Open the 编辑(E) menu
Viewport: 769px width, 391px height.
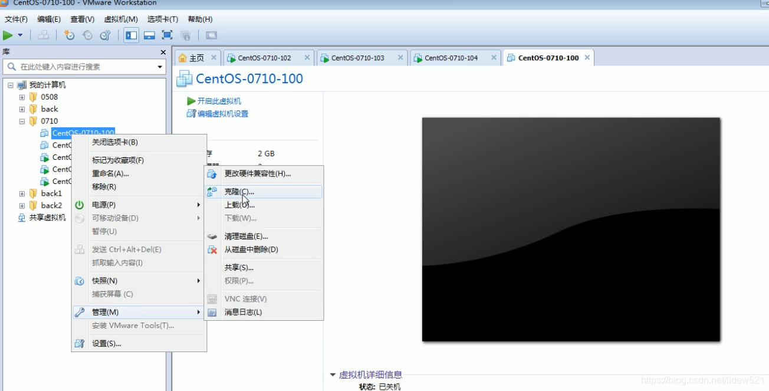click(x=49, y=19)
